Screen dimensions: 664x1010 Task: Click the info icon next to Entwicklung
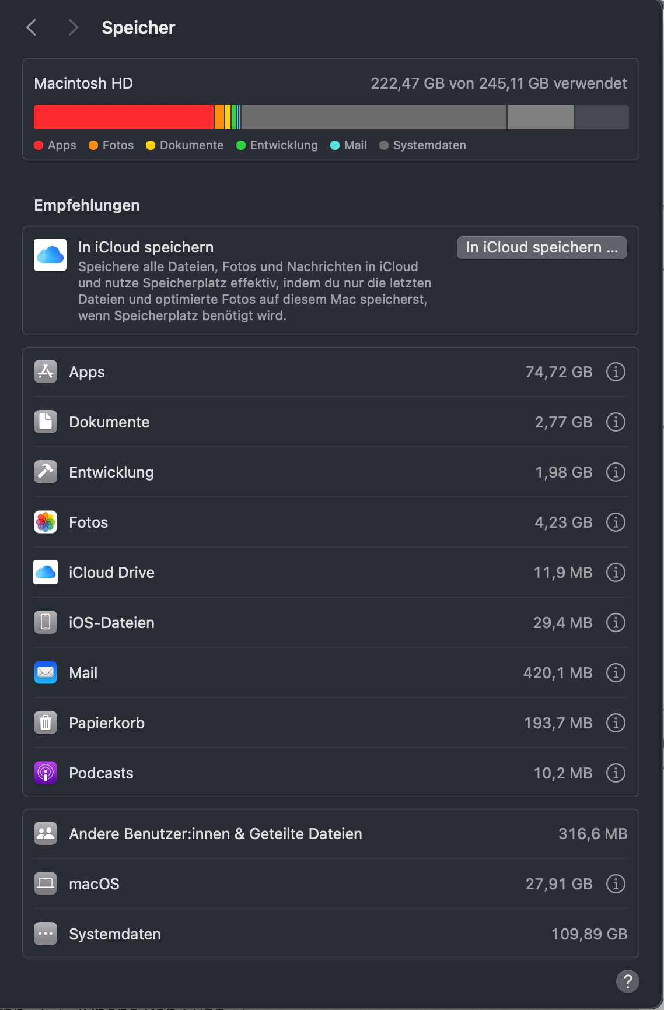[x=616, y=472]
